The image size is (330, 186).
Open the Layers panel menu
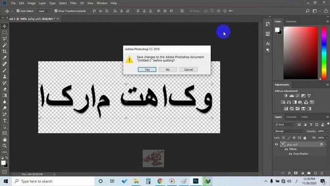(327, 117)
